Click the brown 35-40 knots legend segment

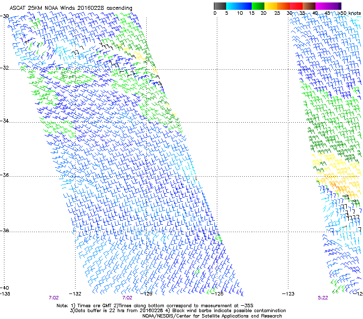pos(309,6)
